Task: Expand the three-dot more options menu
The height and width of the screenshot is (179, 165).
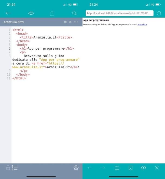Action: (76, 22)
